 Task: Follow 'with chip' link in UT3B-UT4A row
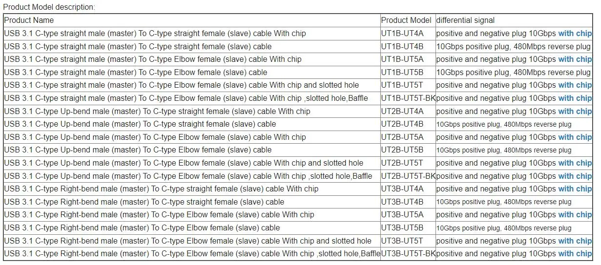[x=575, y=189]
